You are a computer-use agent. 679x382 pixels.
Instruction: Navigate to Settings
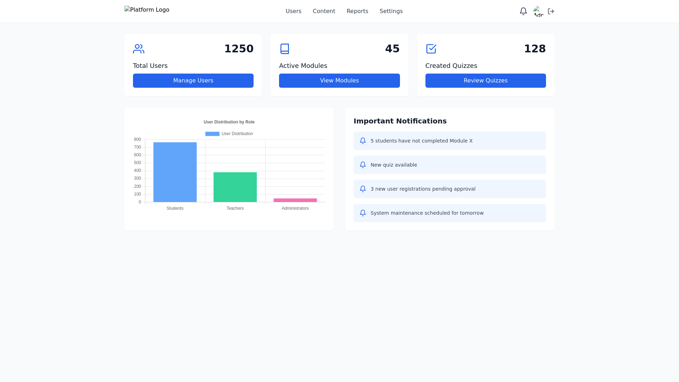[391, 11]
